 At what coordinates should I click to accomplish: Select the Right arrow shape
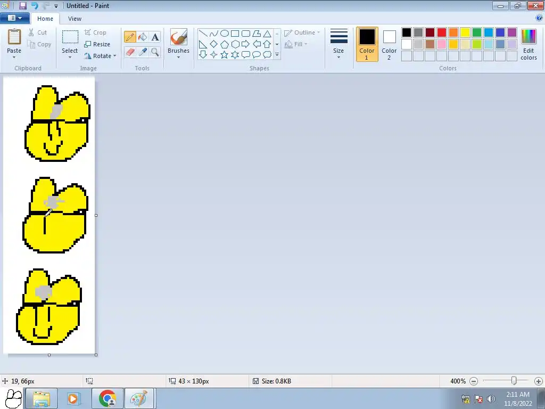(246, 44)
